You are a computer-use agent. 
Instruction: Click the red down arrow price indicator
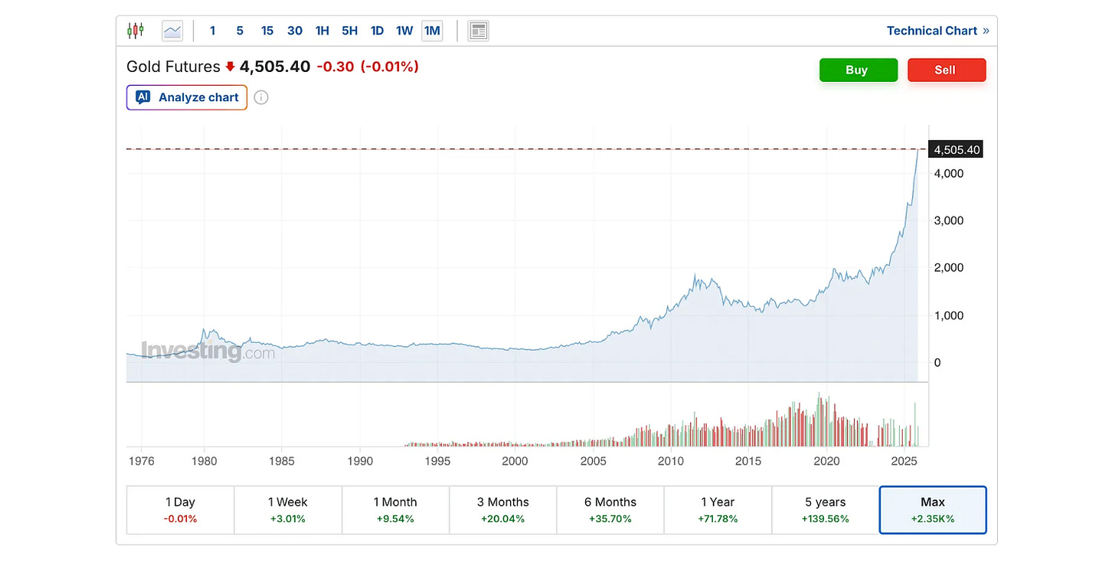[230, 67]
